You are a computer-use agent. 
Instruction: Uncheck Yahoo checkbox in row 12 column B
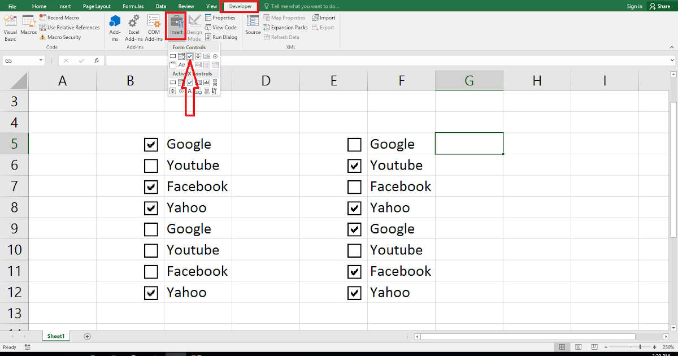(x=151, y=293)
